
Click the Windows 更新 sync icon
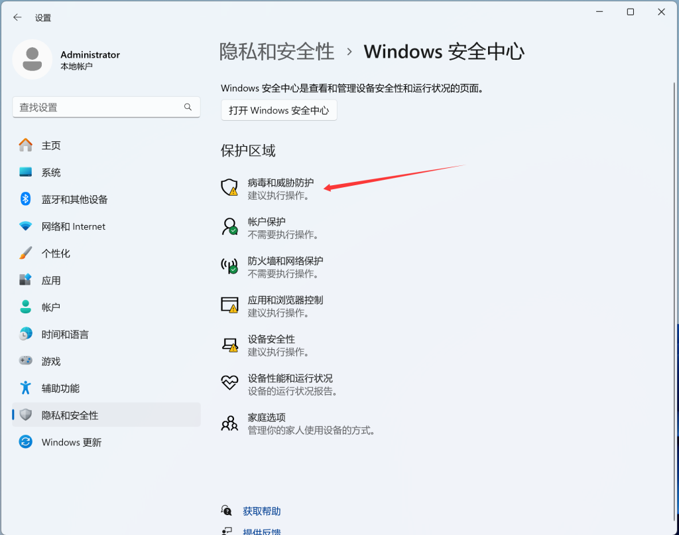click(26, 442)
